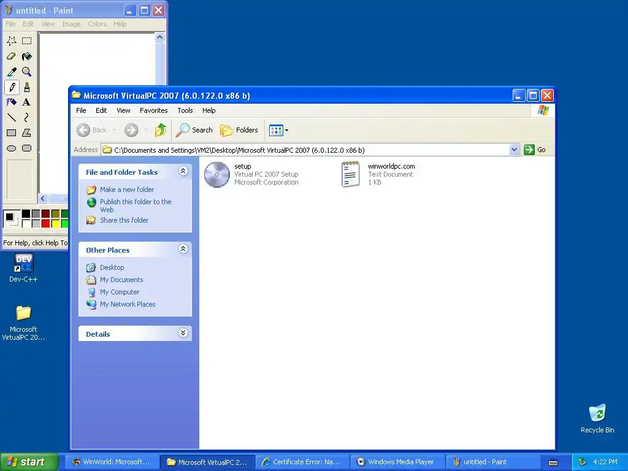The height and width of the screenshot is (471, 628).
Task: Open Search pane in Explorer toolbar
Action: coord(194,130)
